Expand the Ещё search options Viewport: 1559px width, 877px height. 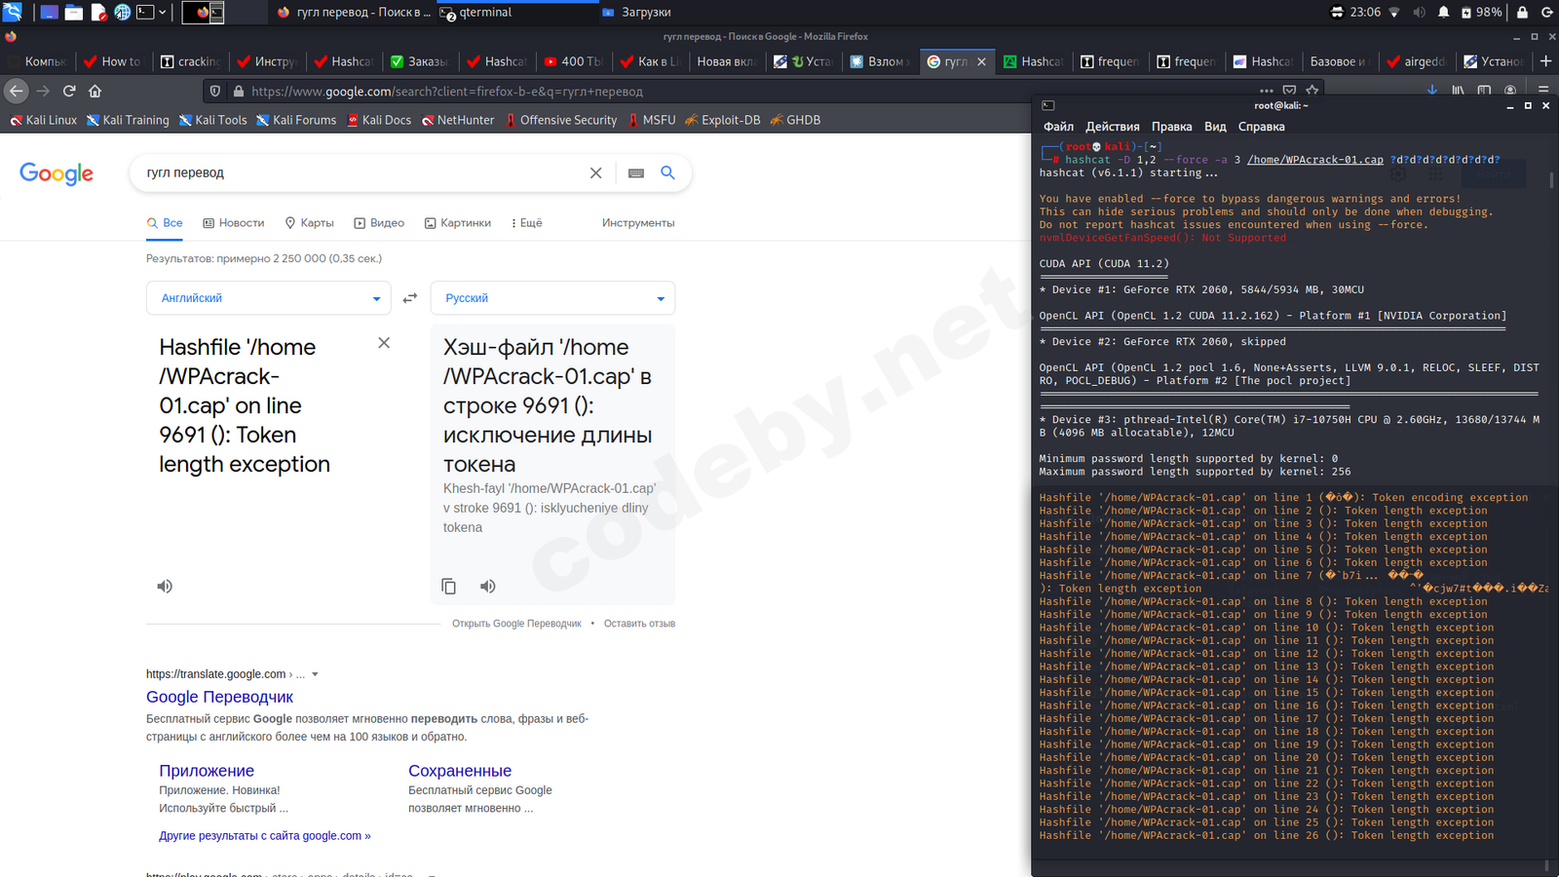coord(526,223)
